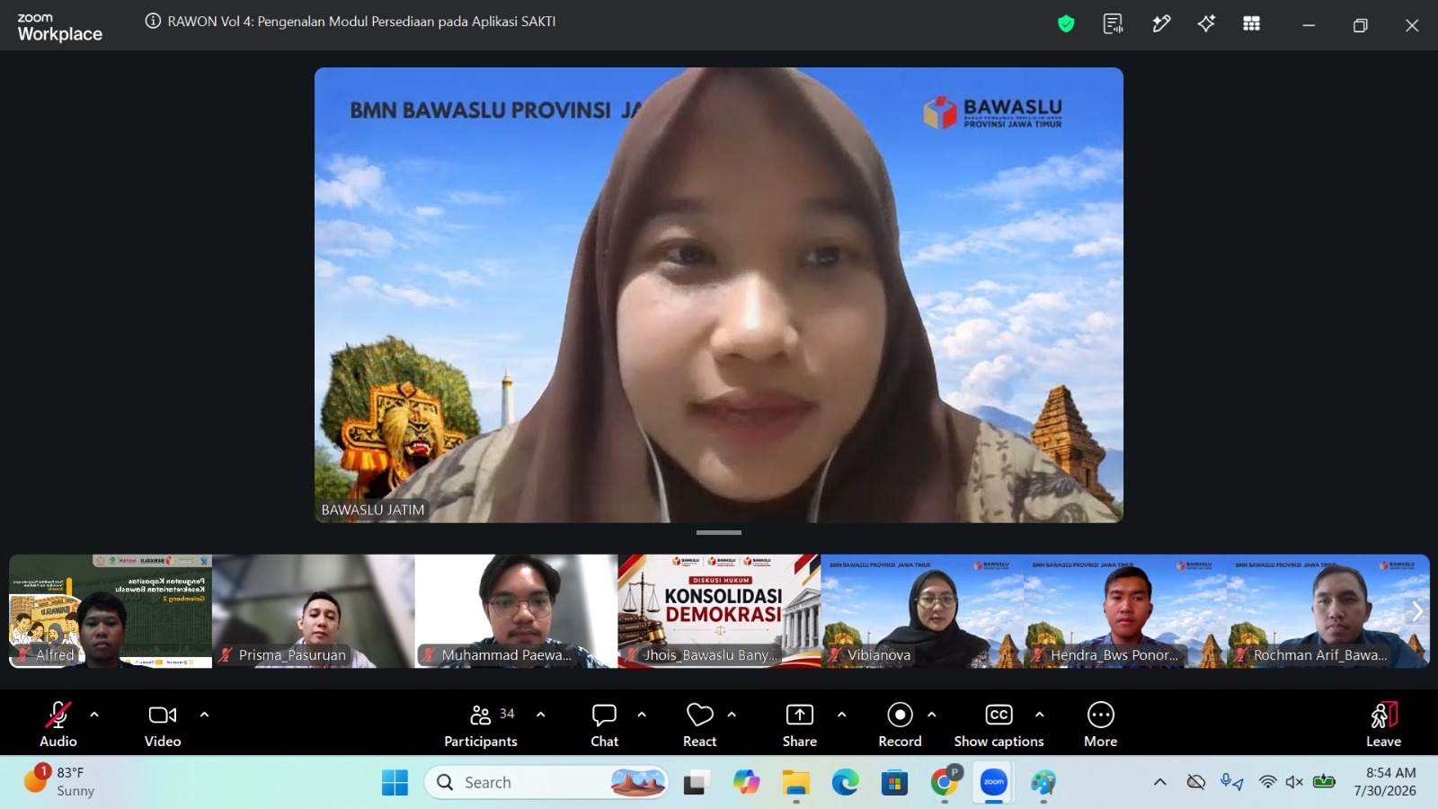Viewport: 1438px width, 809px height.
Task: Expand the Participants options arrow
Action: pyautogui.click(x=541, y=715)
